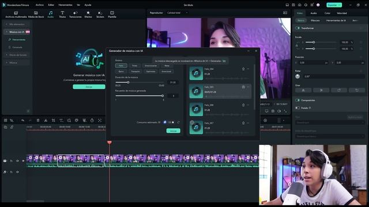Screen dimensions: 369x207
Task: Select the Relax mood option
Action: pyautogui.click(x=167, y=66)
